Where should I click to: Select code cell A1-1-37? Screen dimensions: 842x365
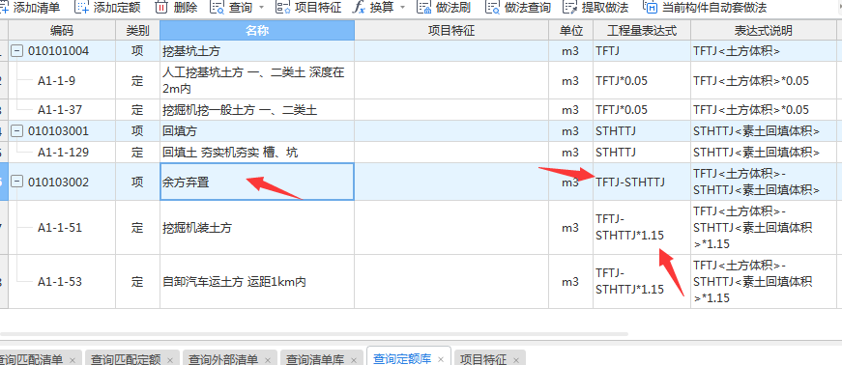pos(62,110)
